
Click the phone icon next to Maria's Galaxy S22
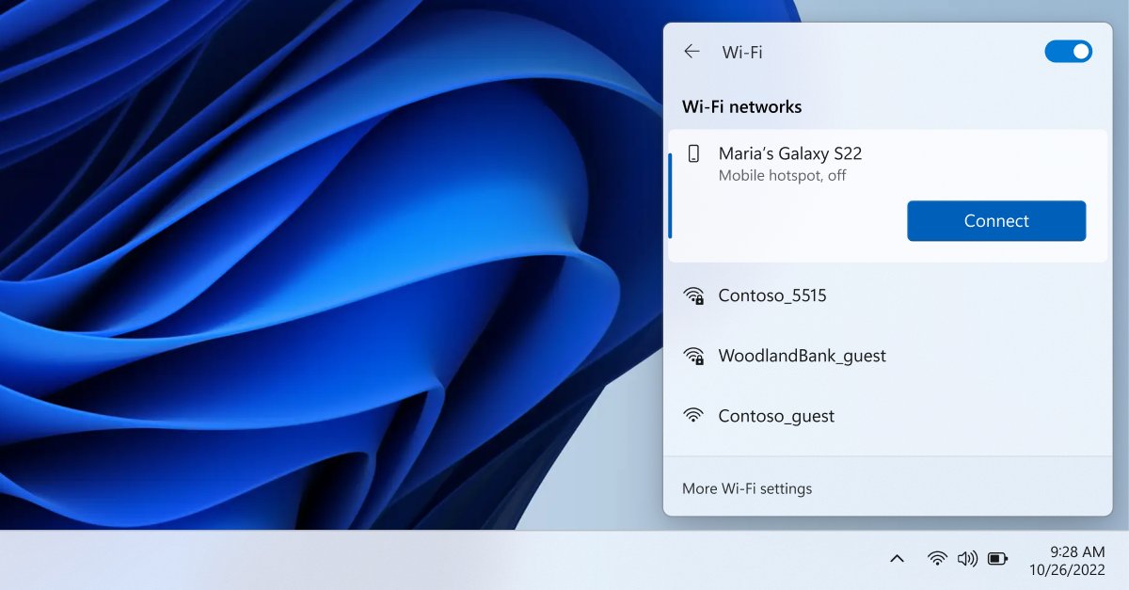[693, 152]
